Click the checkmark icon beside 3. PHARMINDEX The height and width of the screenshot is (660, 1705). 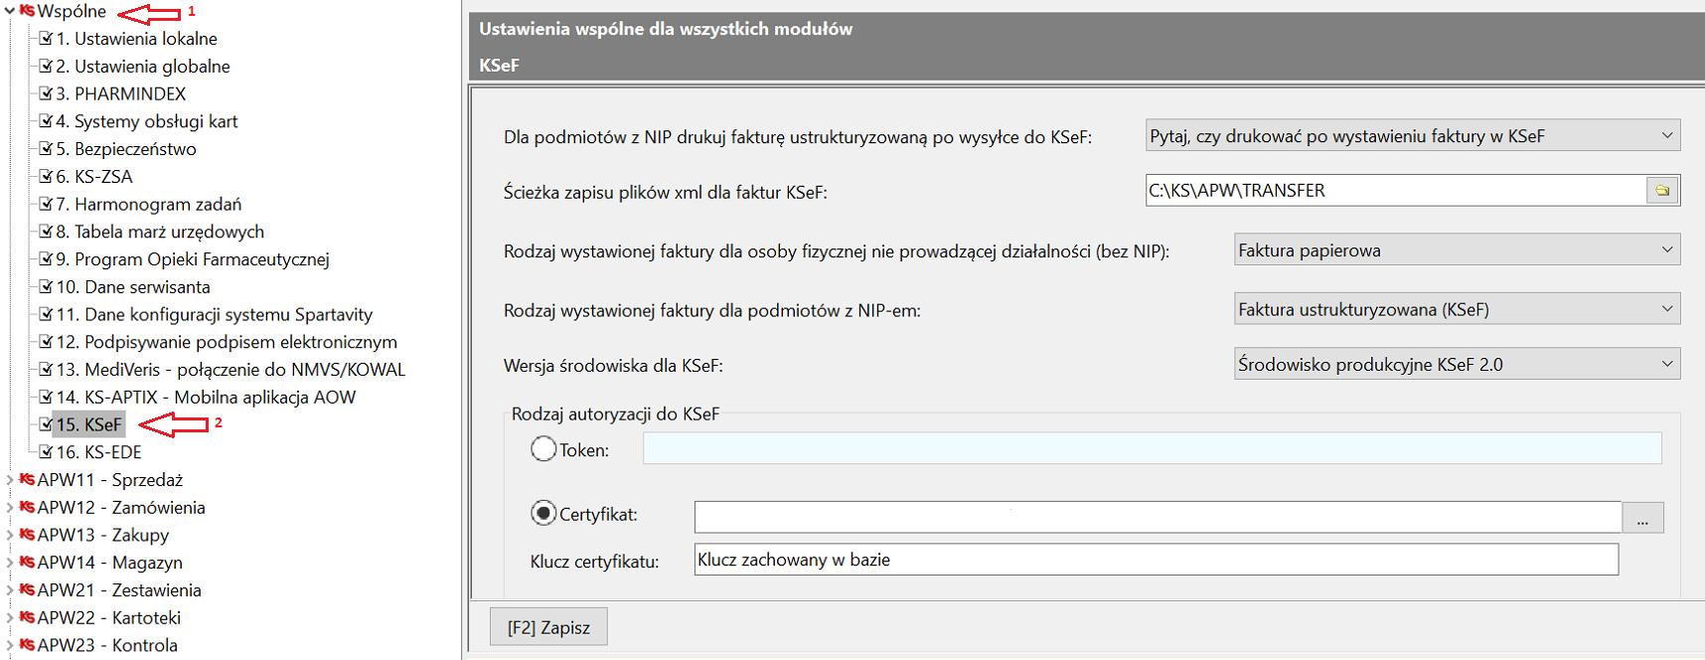coord(45,93)
